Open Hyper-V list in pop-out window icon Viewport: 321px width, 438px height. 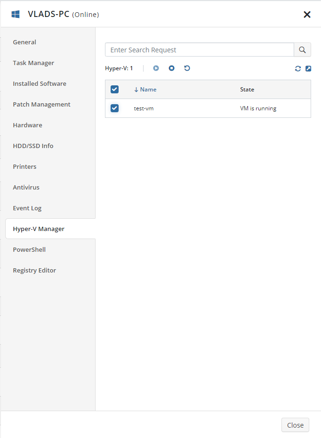click(x=308, y=69)
